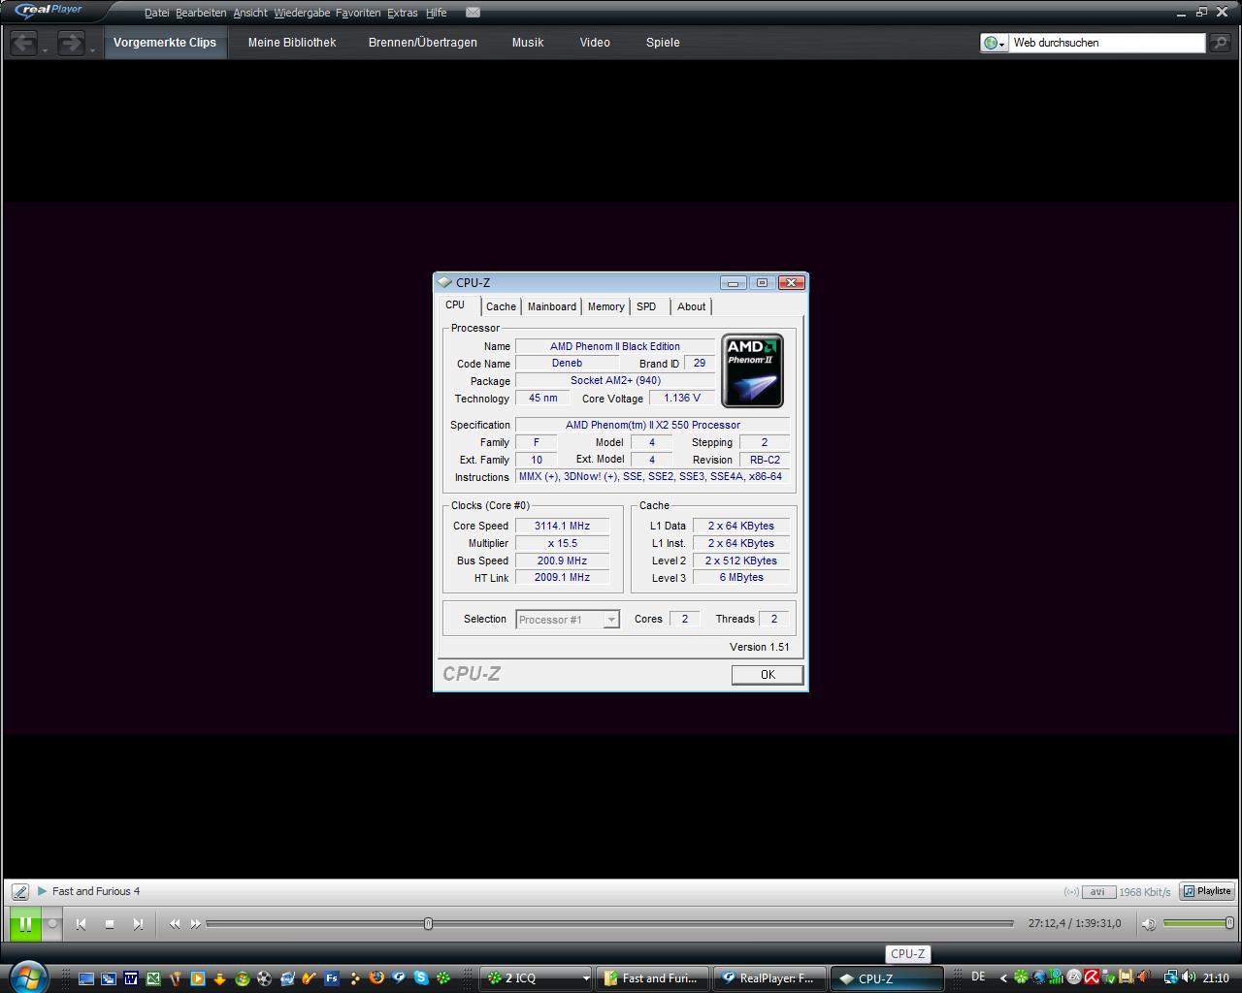Go back with the RealPlayer back arrow

tap(24, 43)
